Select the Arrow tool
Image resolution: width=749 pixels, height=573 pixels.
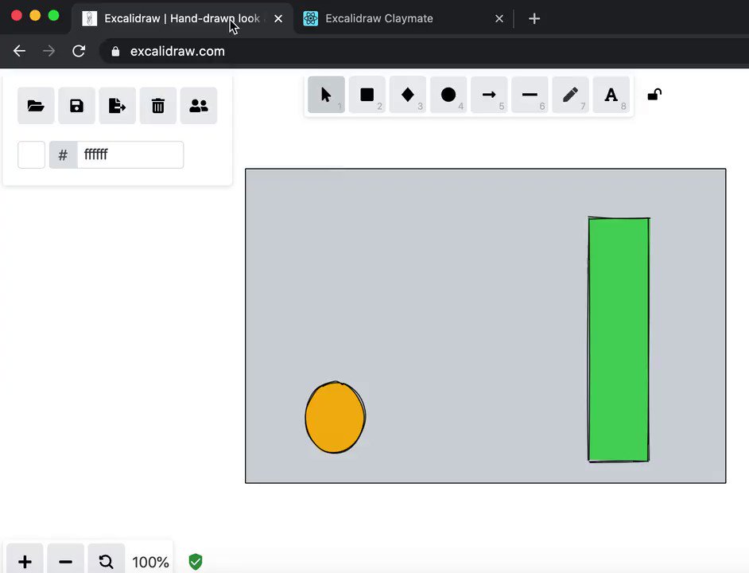[489, 95]
